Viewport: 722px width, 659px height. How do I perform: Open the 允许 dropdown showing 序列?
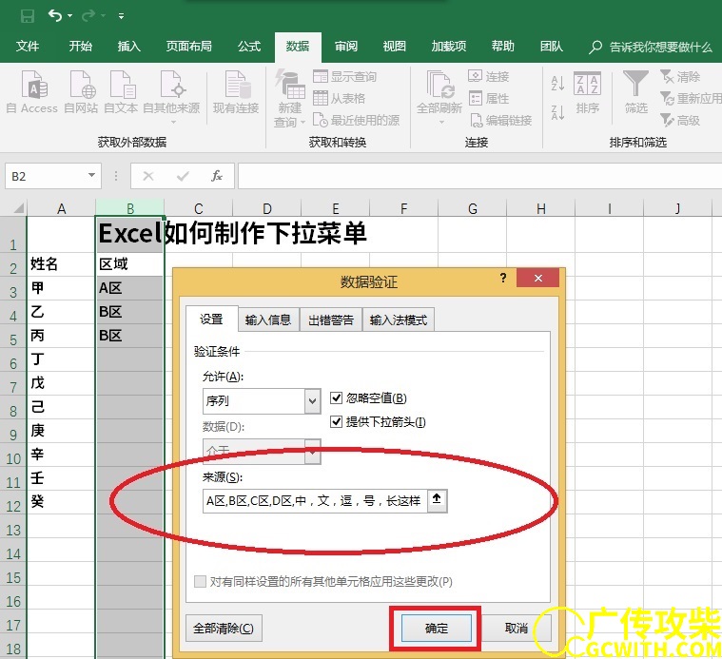(262, 401)
